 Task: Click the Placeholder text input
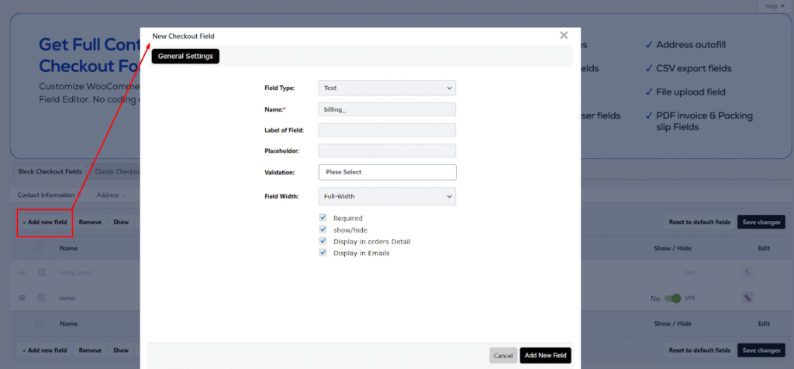coord(387,151)
